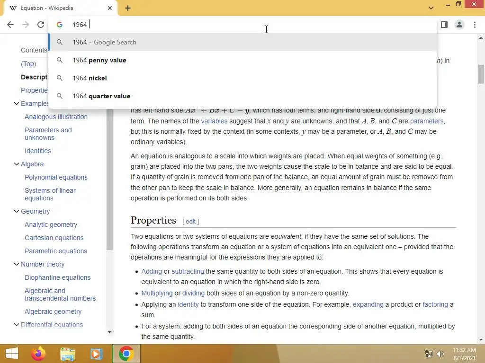485x363 pixels.
Task: Open Chrome's three-dot menu
Action: 475,25
